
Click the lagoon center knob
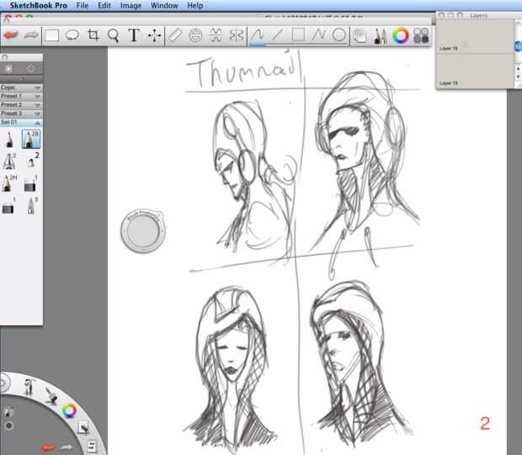point(4,384)
